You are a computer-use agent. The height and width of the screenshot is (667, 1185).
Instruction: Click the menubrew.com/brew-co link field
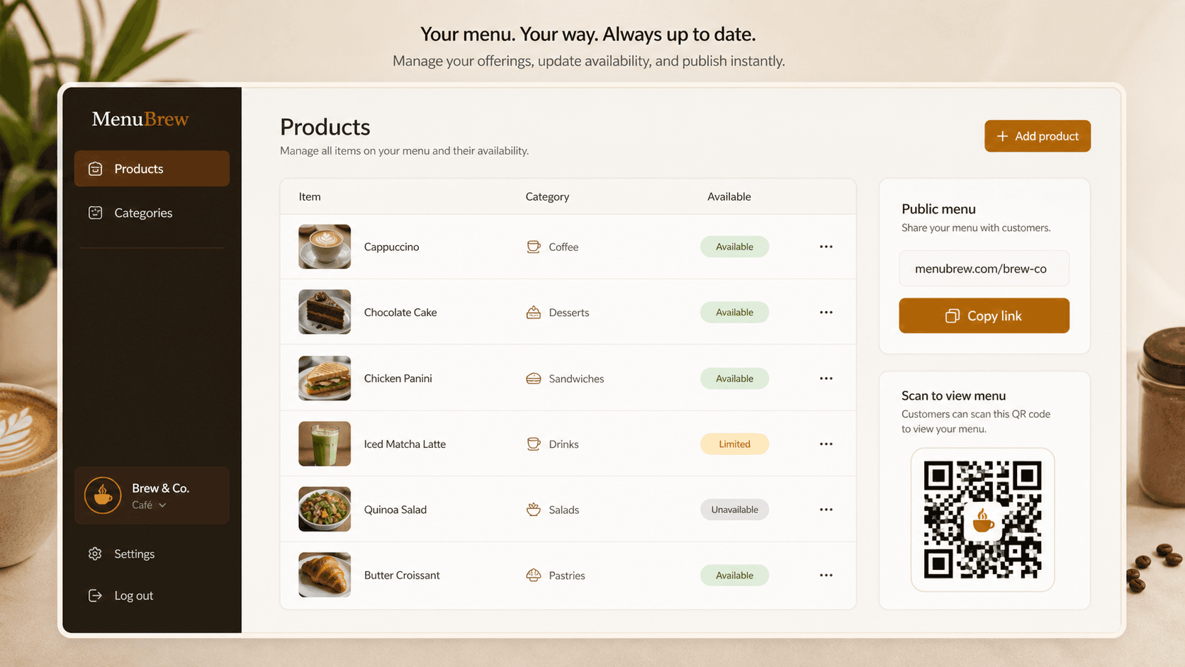tap(984, 269)
